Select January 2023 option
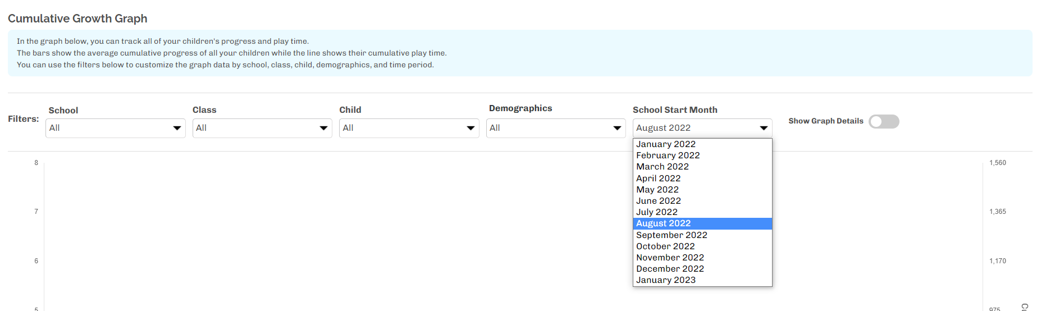This screenshot has height=311, width=1046. click(666, 280)
